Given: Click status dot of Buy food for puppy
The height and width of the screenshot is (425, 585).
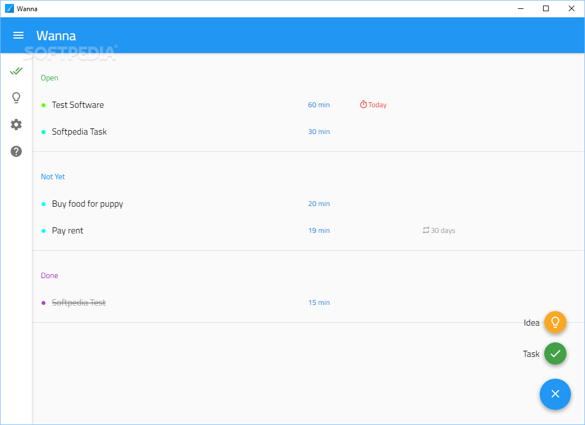Looking at the screenshot, I should 44,204.
